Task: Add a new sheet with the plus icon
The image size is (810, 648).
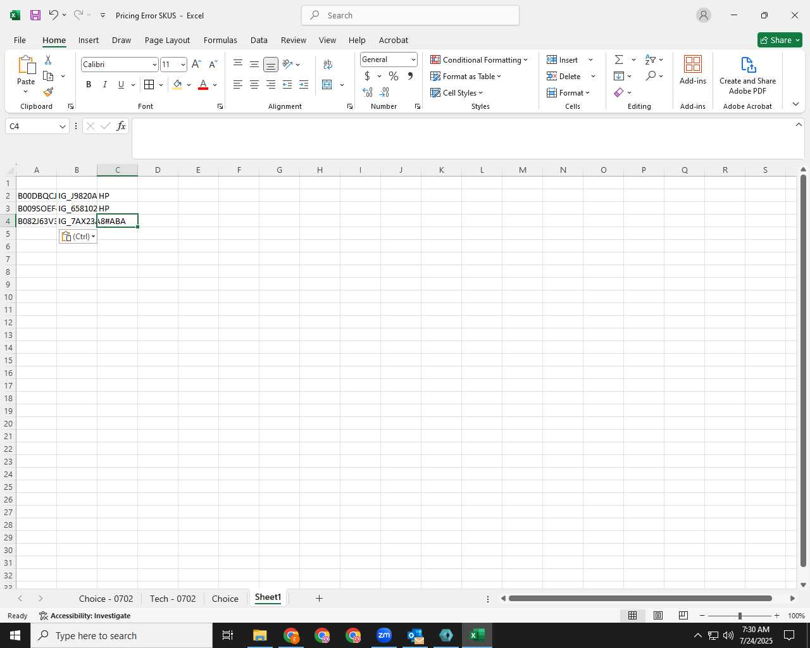Action: [319, 598]
